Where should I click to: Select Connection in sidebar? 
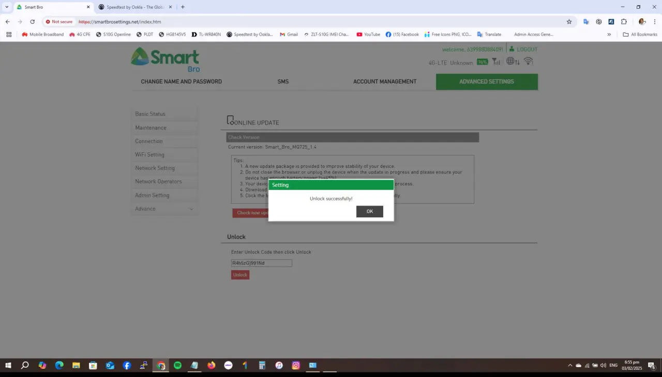(x=164, y=141)
